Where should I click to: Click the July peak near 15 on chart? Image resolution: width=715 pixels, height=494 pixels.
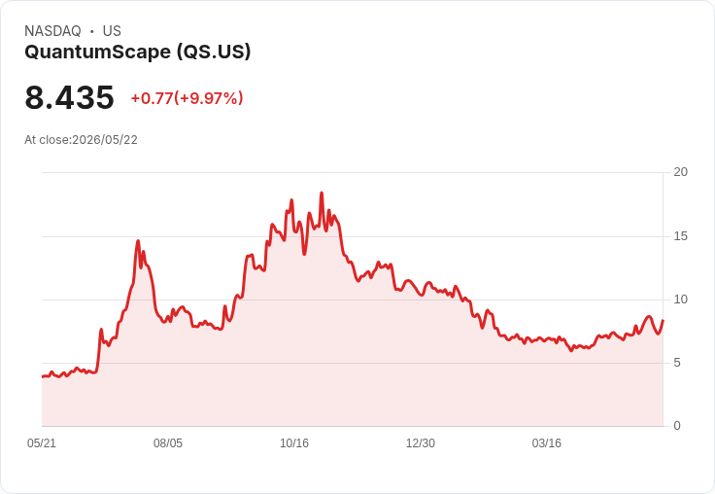[138, 240]
